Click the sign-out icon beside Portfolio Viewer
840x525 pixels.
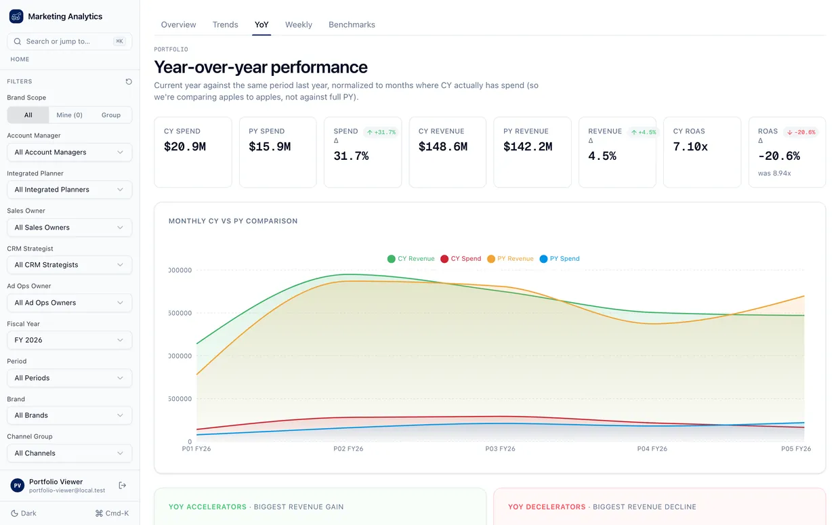pyautogui.click(x=123, y=485)
